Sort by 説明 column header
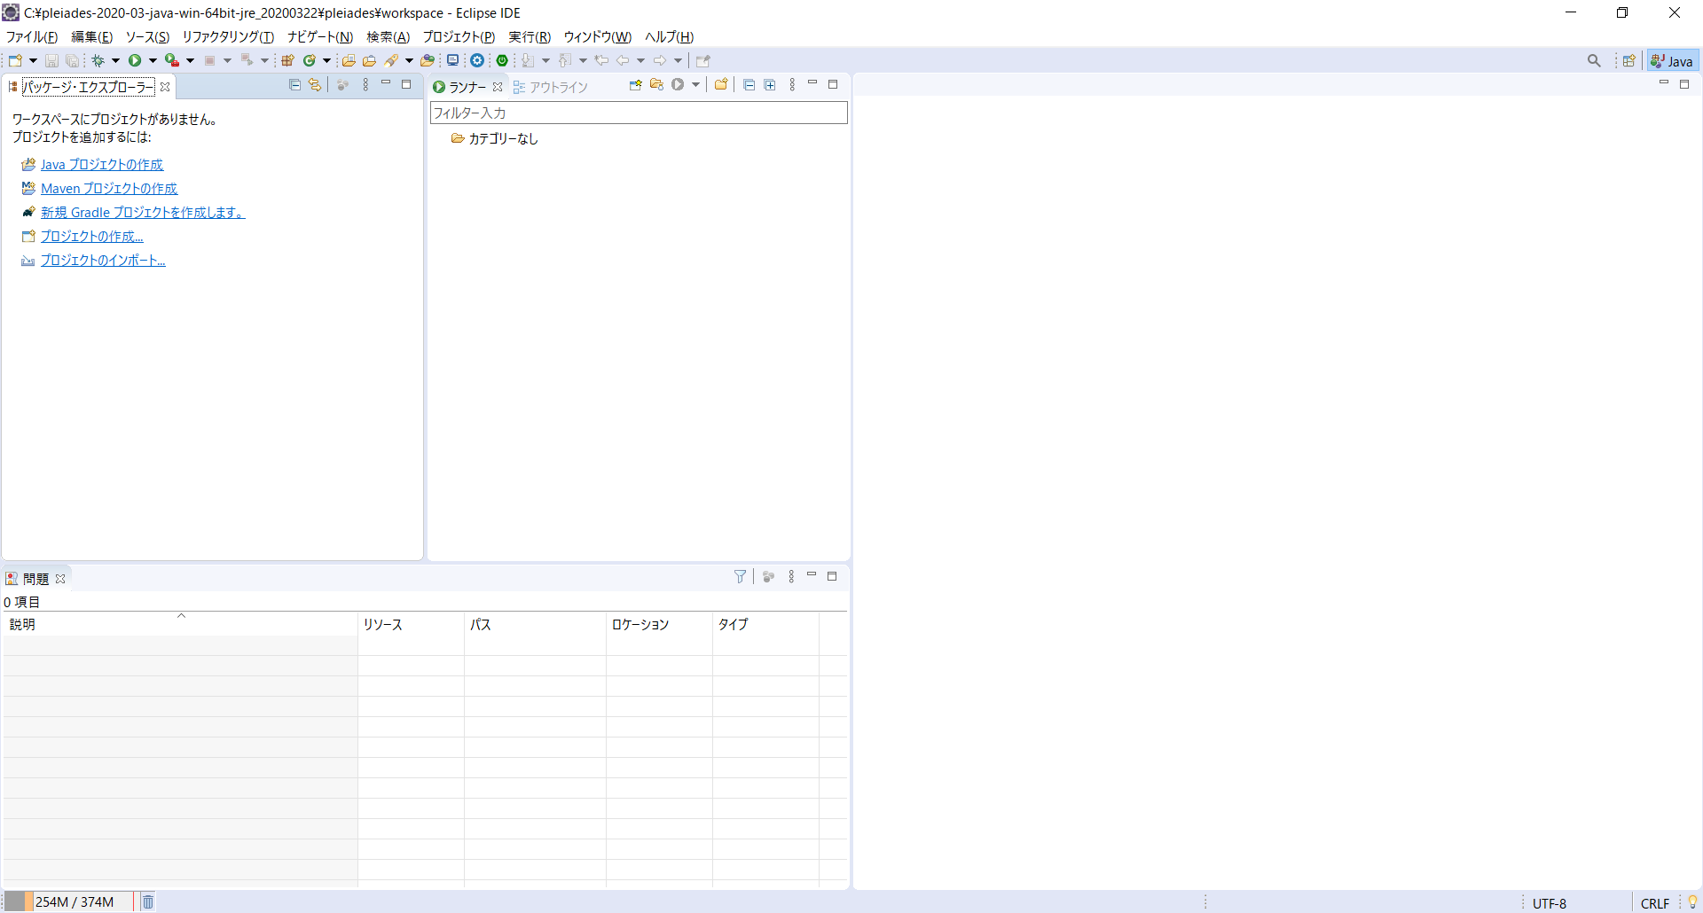 (x=180, y=624)
